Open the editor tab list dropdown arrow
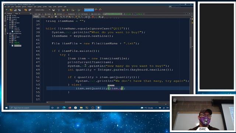 coord(190,14)
